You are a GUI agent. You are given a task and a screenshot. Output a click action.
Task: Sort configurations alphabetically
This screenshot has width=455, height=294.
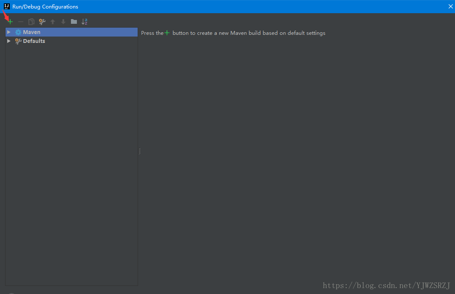click(85, 22)
